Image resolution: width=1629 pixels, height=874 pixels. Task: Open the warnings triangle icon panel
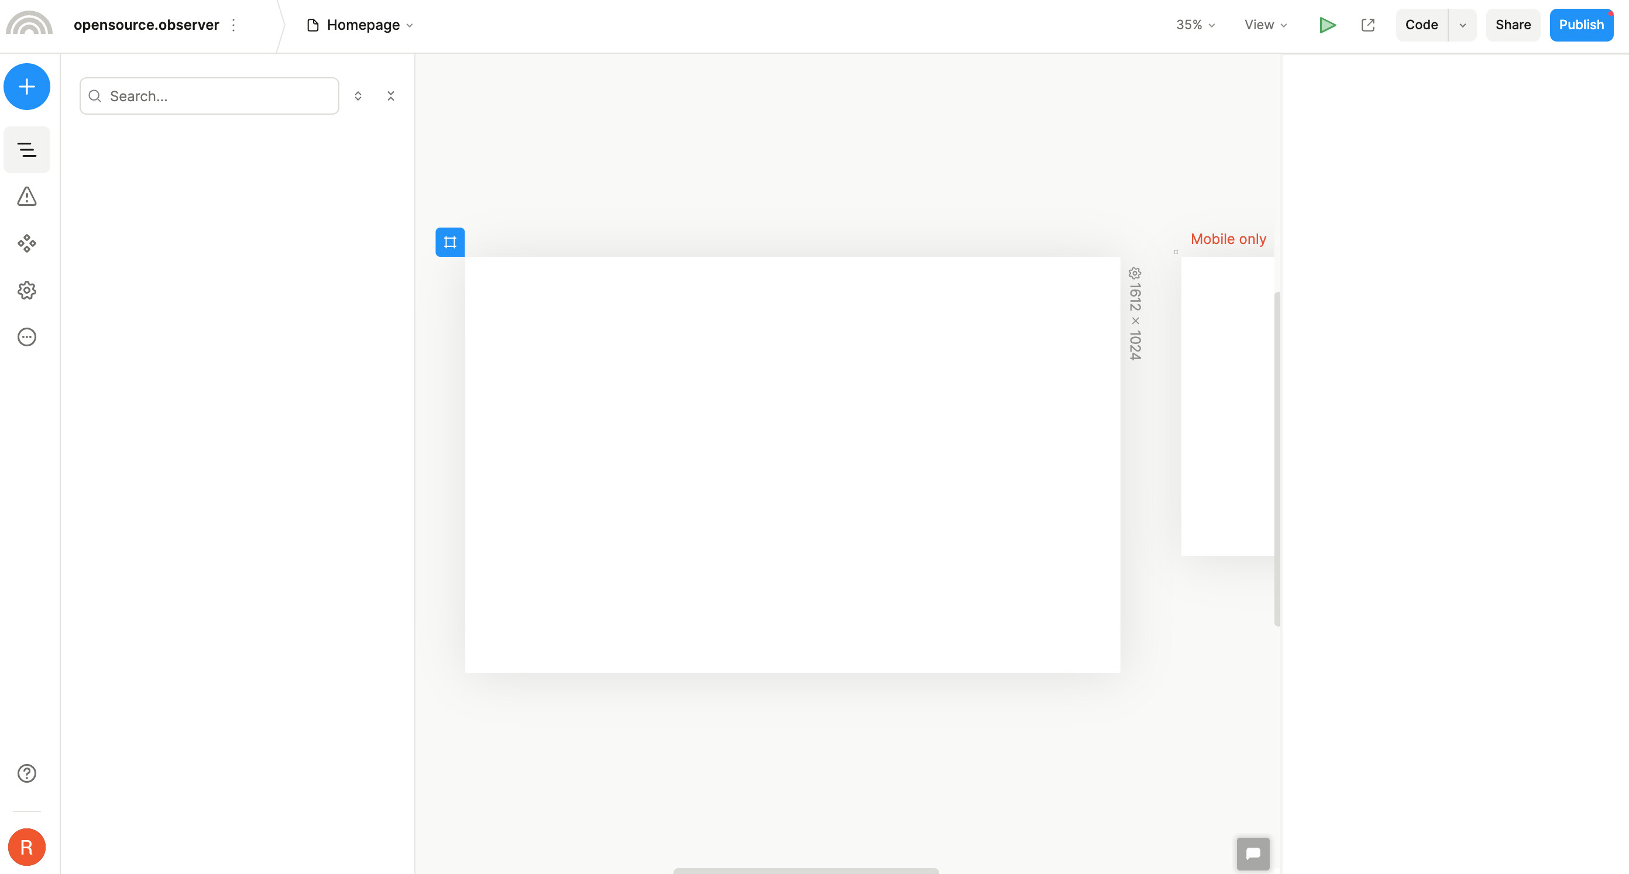pyautogui.click(x=26, y=197)
